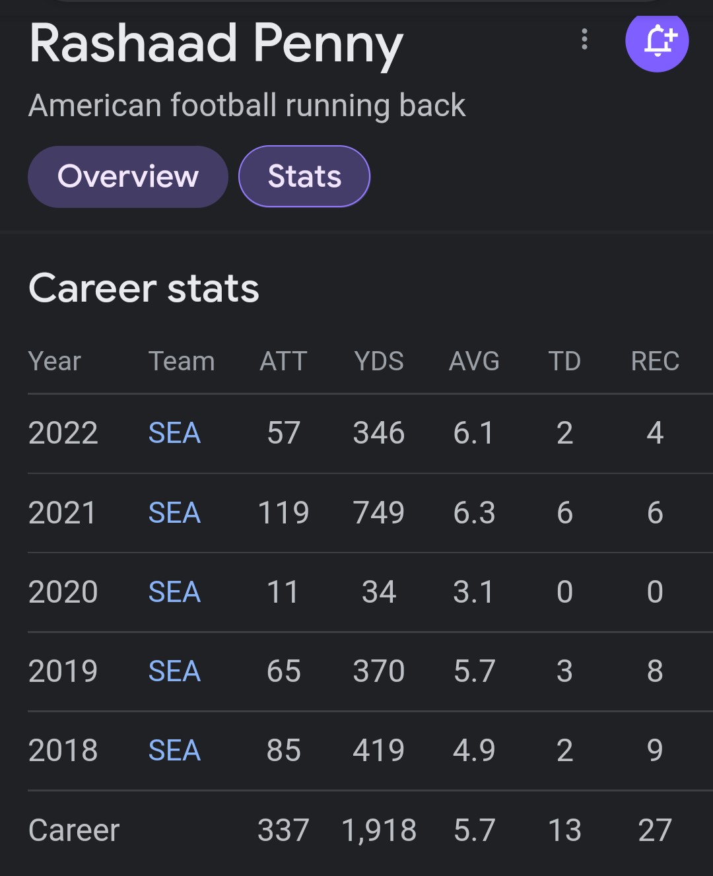Open SEA team link for 2021
713x876 pixels.
[174, 513]
